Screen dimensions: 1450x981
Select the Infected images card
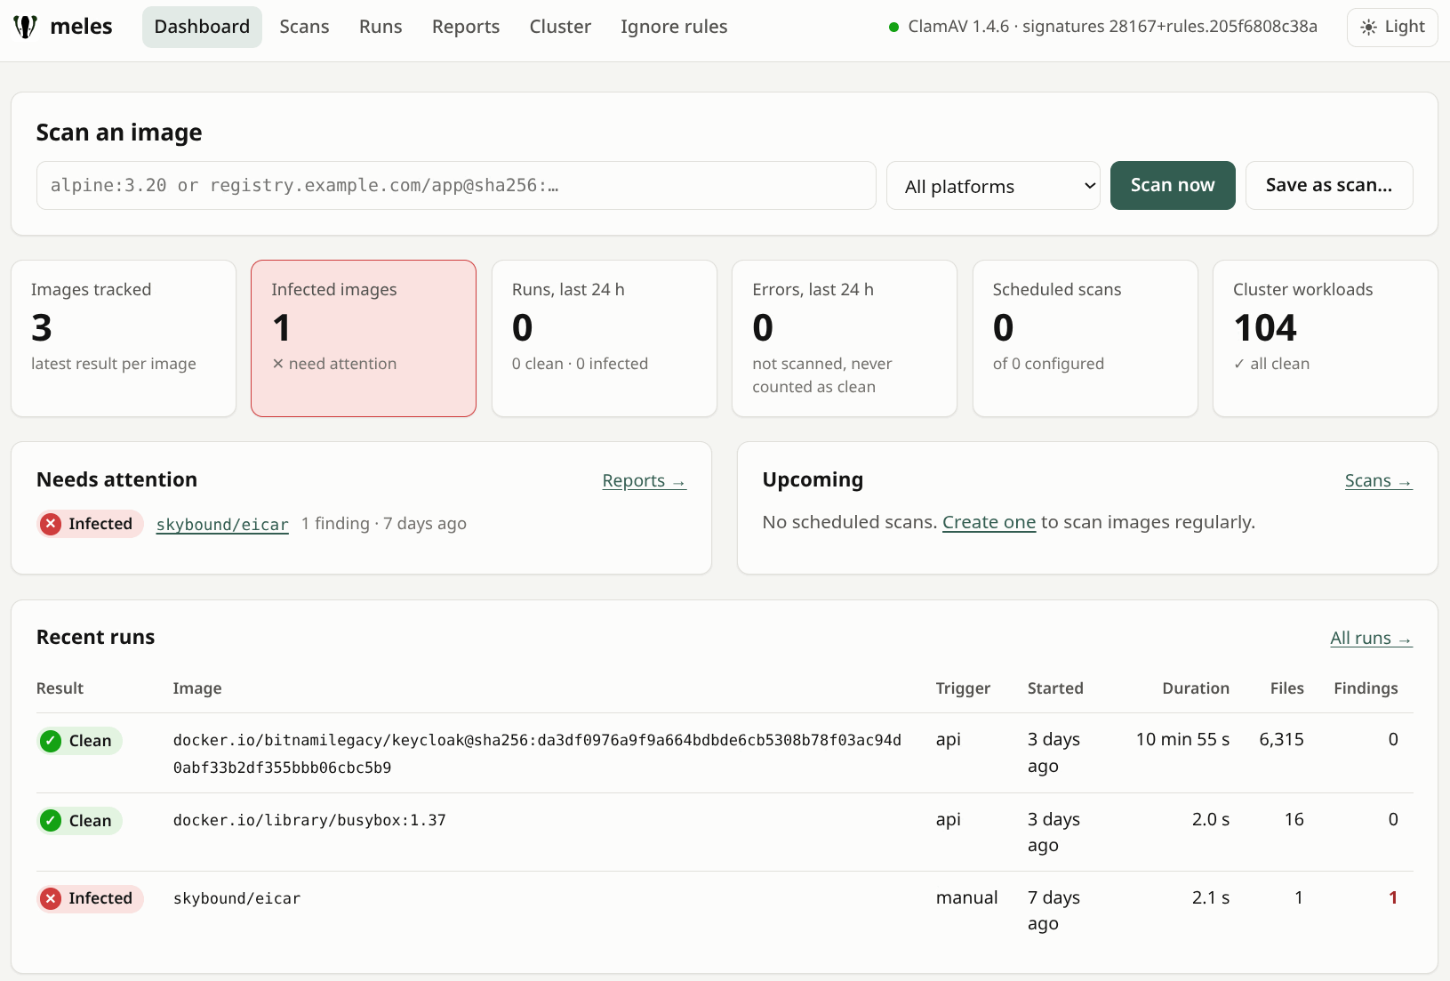[364, 338]
